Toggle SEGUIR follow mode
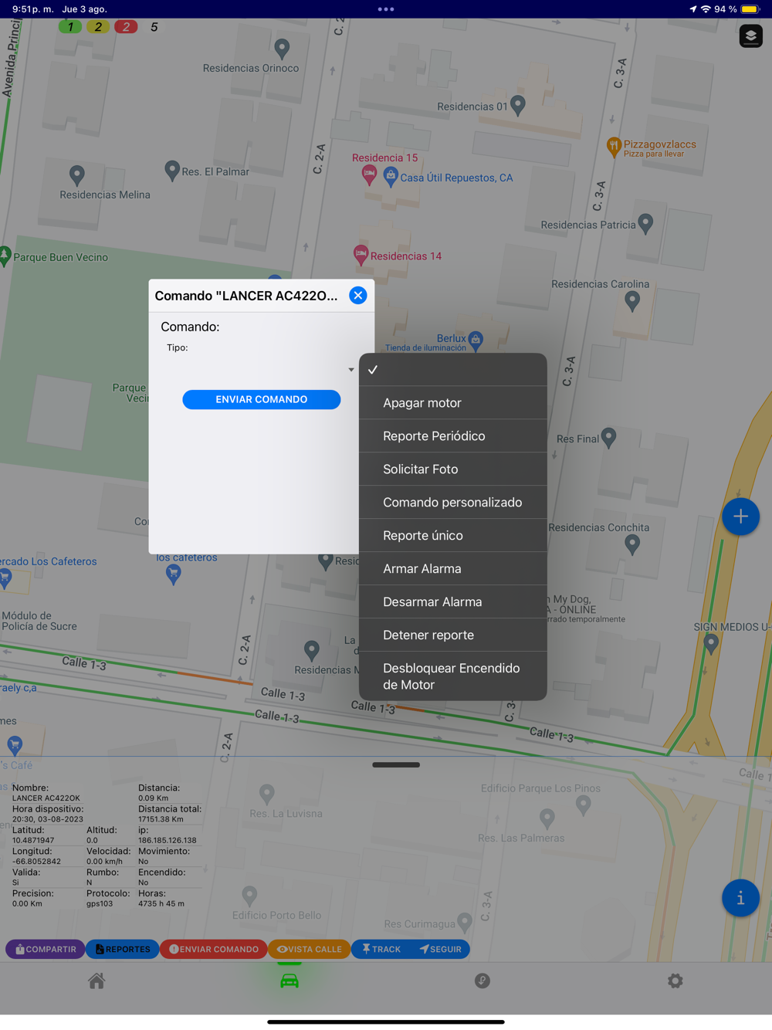 (440, 949)
